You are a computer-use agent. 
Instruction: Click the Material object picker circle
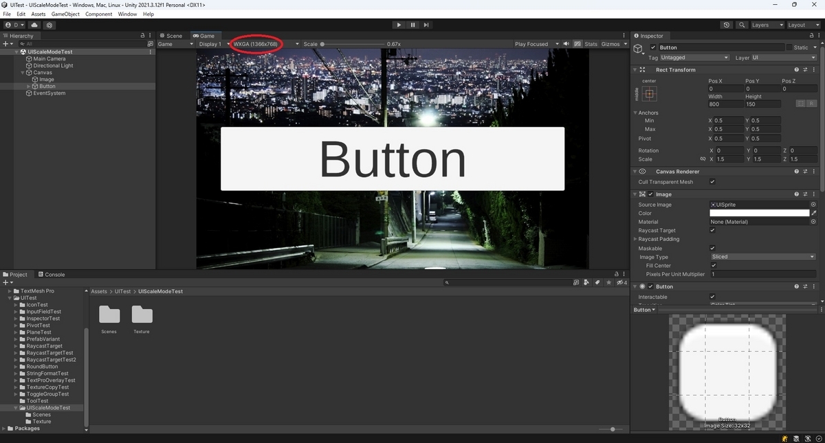[x=813, y=222]
